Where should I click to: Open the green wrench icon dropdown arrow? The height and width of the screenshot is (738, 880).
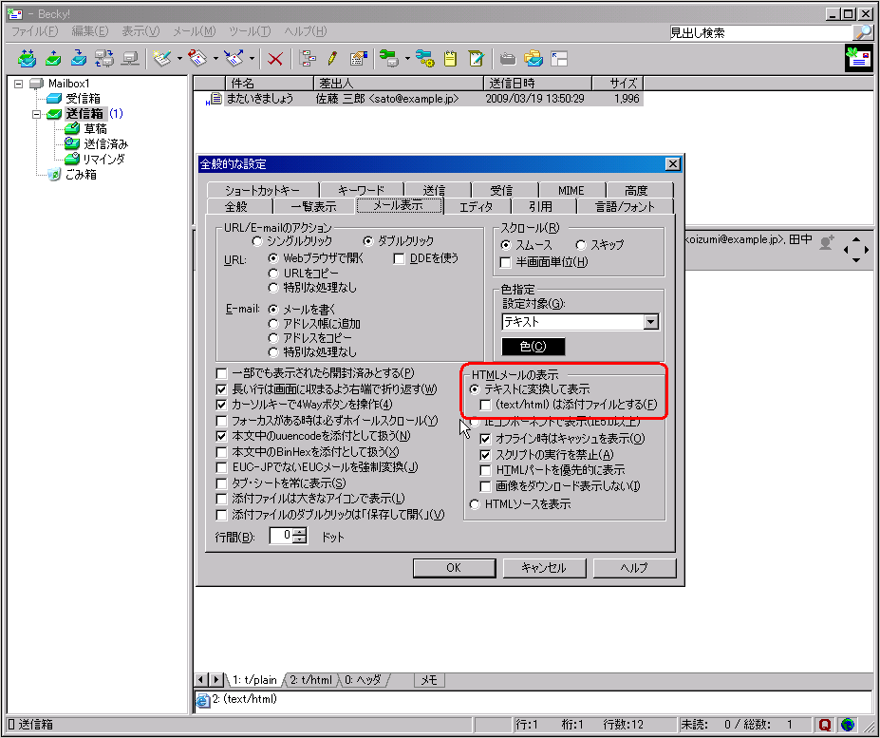(x=407, y=58)
